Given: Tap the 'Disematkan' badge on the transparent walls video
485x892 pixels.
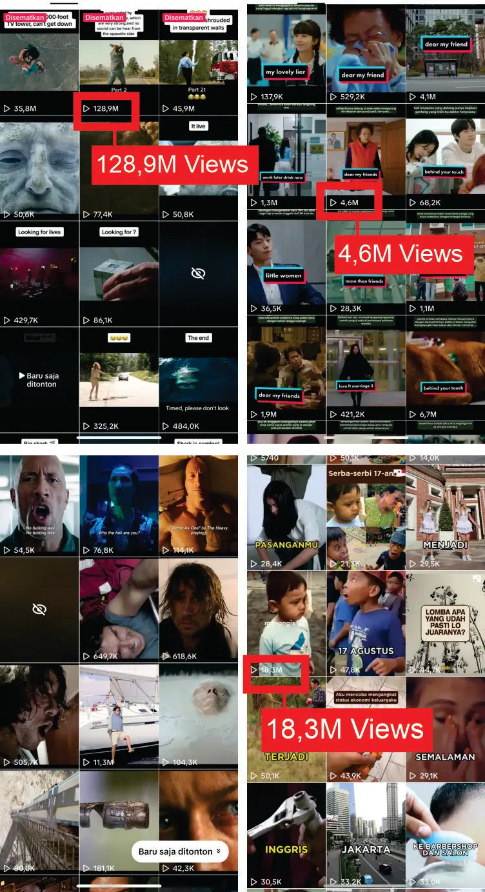Looking at the screenshot, I should 184,17.
